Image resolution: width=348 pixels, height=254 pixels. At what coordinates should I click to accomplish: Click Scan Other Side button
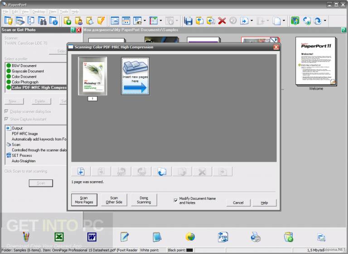coord(114,200)
